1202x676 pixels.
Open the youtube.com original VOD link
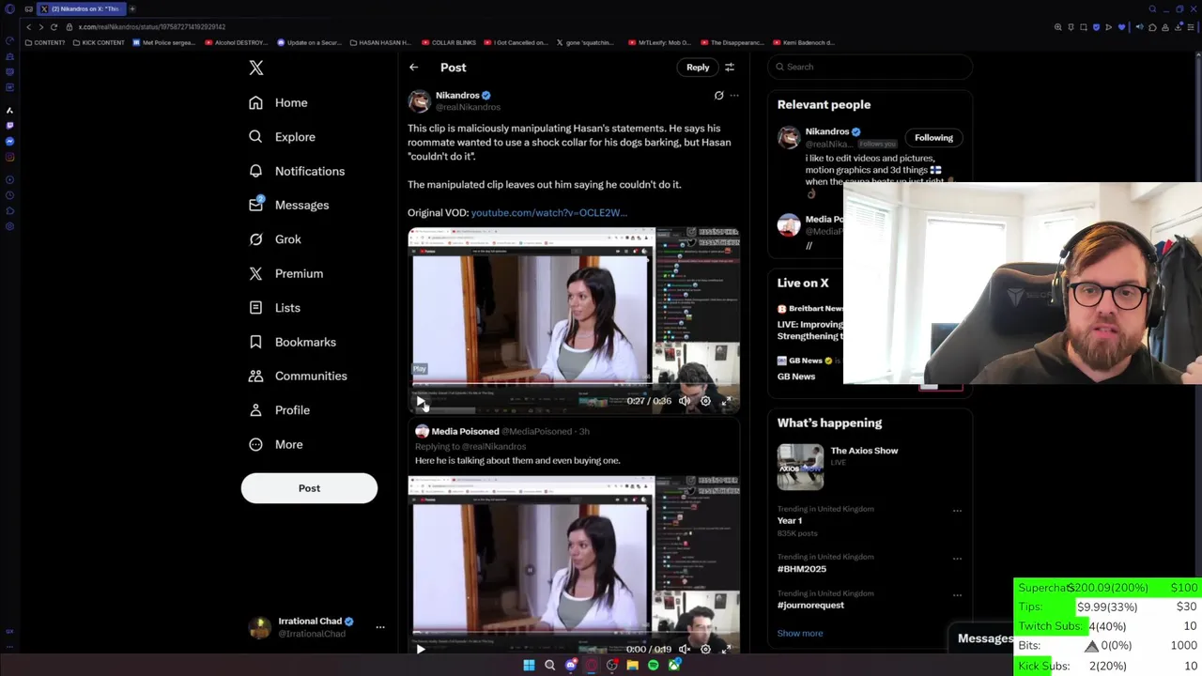click(548, 213)
